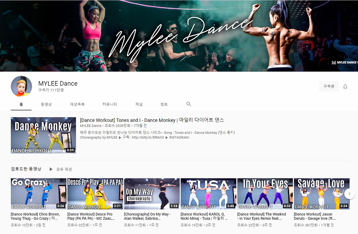Click the 조회수 387만회 · 1개월 전 text
Viewport: 358px width, 234px height.
[314, 225]
